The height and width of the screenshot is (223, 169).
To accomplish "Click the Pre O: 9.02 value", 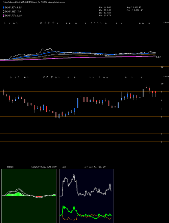I will (105, 7).
